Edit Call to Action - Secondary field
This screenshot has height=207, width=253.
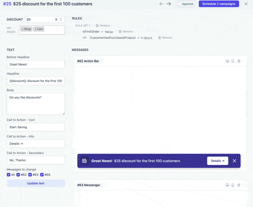pyautogui.click(x=36, y=160)
